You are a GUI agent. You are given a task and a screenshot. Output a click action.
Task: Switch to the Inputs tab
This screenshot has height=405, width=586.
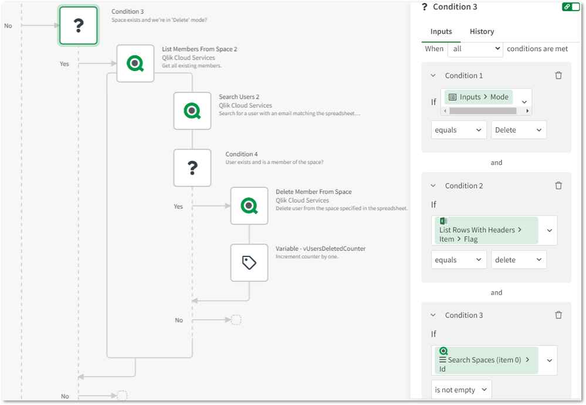(x=441, y=31)
